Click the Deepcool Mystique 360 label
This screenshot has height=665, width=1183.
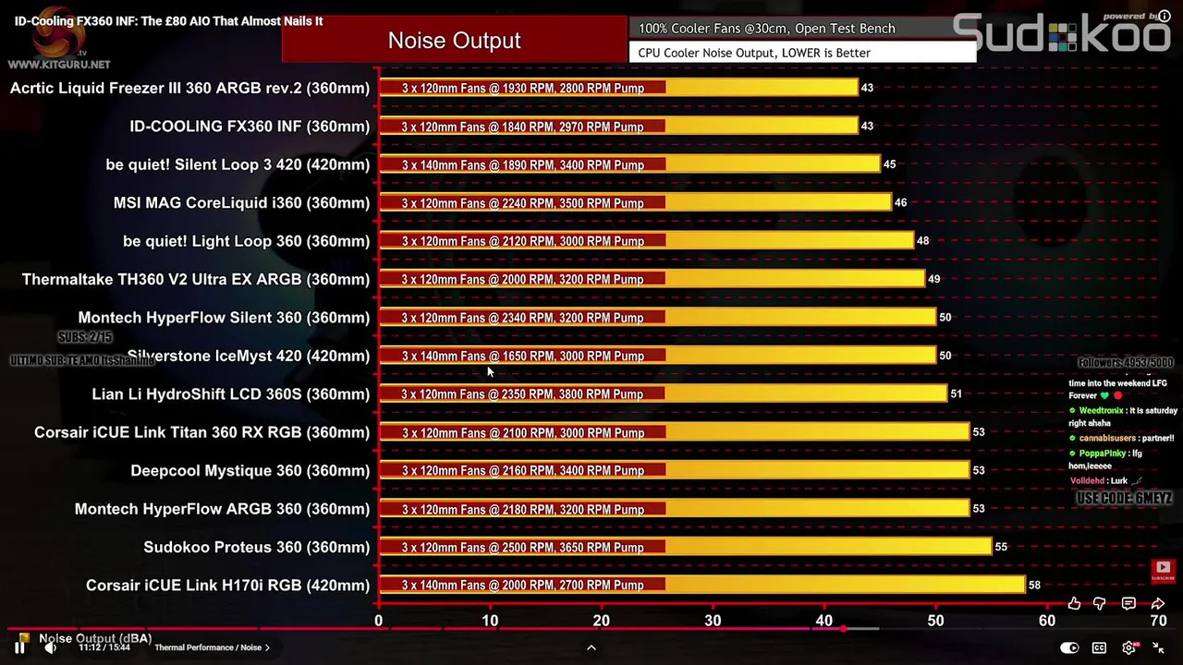click(x=250, y=470)
